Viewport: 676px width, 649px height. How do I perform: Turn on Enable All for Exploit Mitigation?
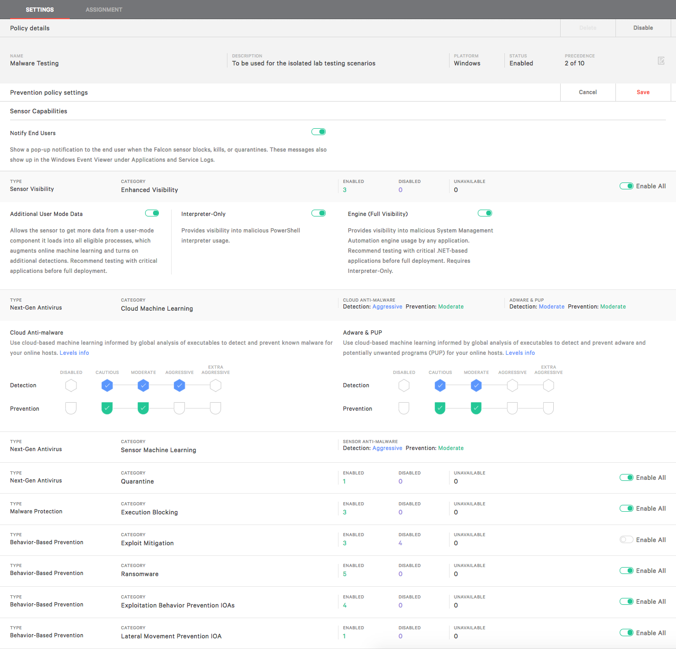pyautogui.click(x=627, y=539)
